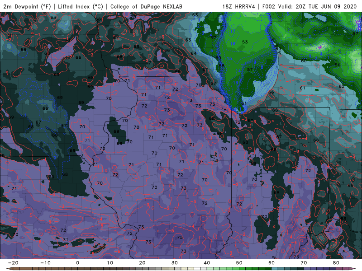The width and height of the screenshot is (362, 271).
Task: Click the "College of DuPage NEXLAB" label
Action: pos(146,6)
